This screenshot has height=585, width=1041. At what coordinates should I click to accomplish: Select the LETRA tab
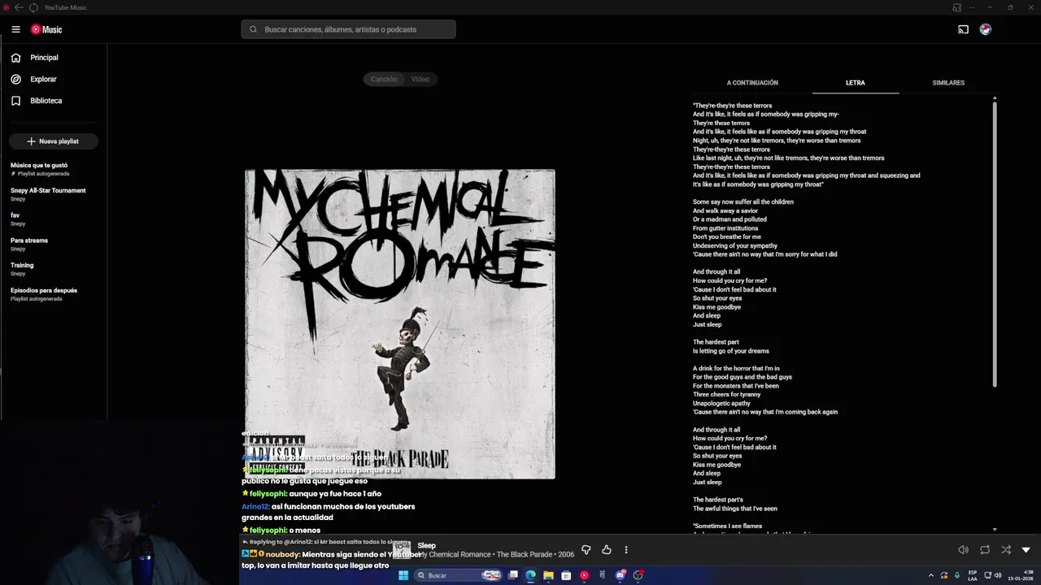click(x=855, y=83)
